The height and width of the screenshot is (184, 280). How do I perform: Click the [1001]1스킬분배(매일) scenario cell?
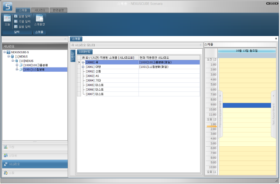(169, 67)
